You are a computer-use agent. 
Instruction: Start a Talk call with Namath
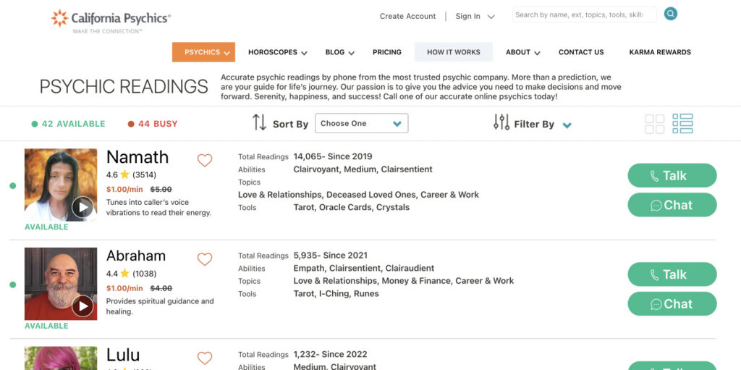point(672,175)
